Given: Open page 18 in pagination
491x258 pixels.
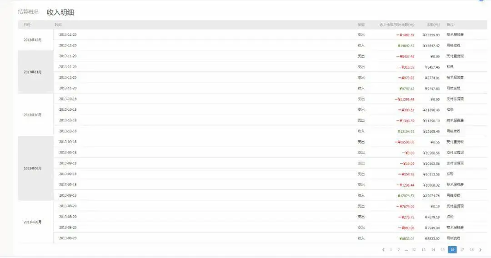Looking at the screenshot, I should coord(471,249).
